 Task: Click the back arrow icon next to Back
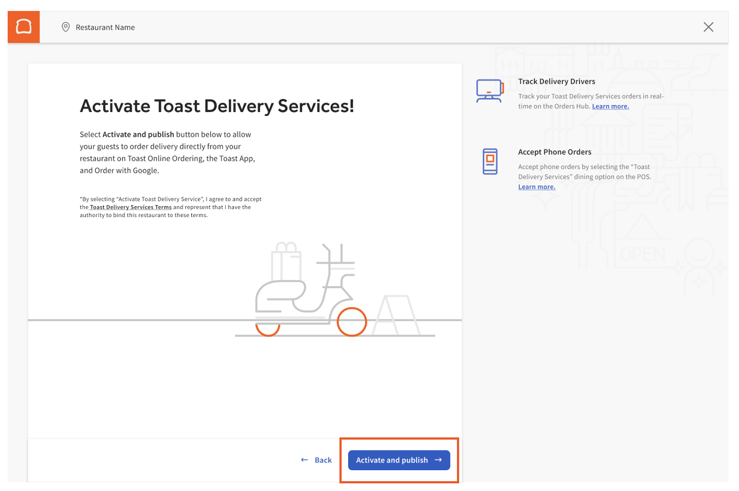(x=304, y=460)
